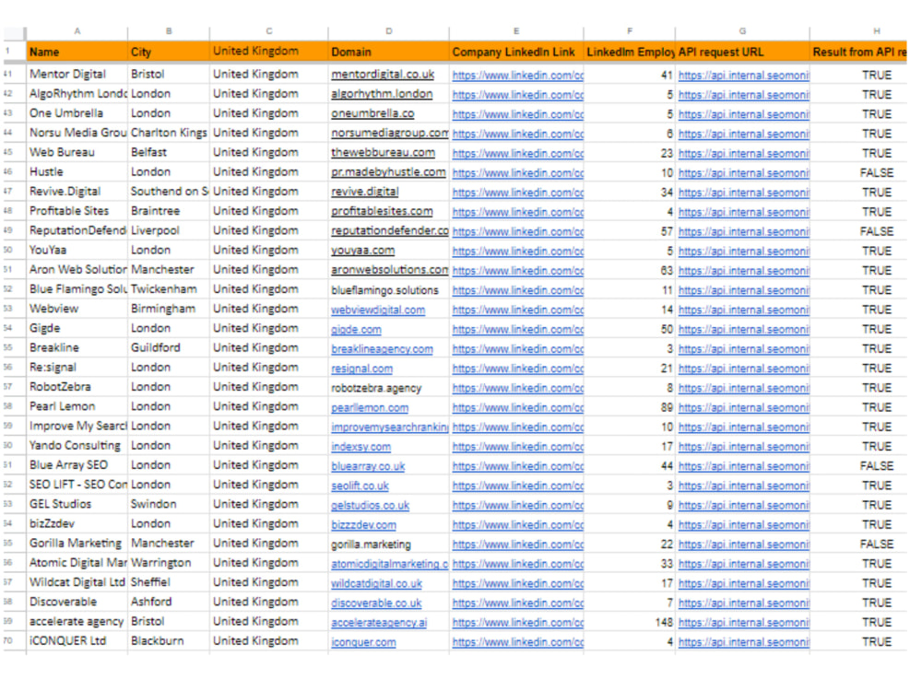Viewport: 922px width, 691px height.
Task: Click the 'City' header cell
Action: coord(168,52)
